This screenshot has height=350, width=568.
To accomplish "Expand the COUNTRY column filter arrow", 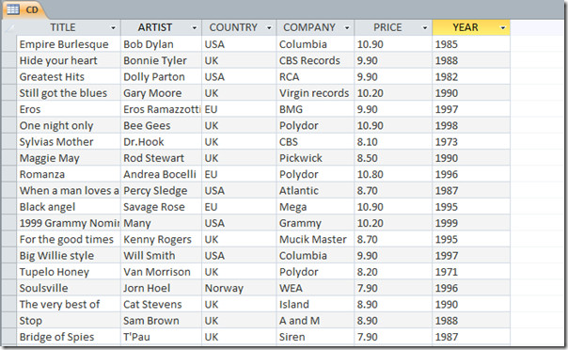I will 269,28.
